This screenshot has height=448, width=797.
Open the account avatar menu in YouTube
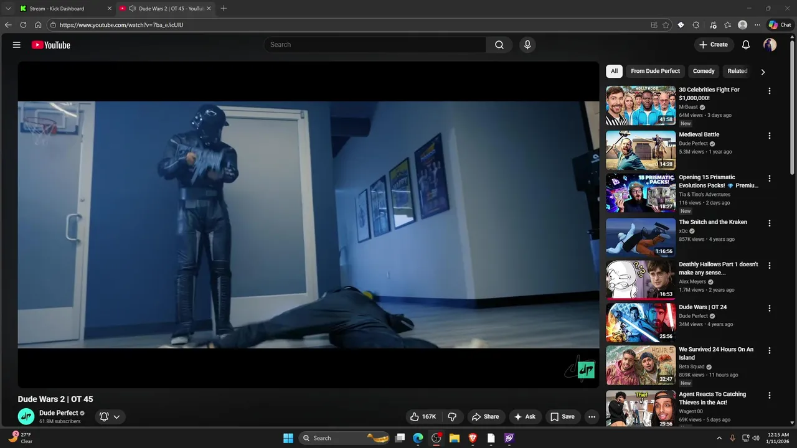click(770, 45)
